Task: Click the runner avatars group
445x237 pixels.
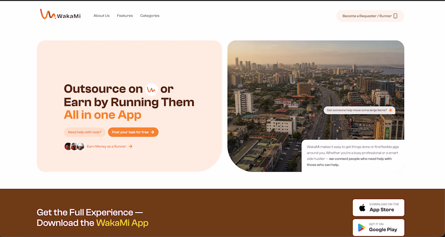Action: [x=74, y=147]
